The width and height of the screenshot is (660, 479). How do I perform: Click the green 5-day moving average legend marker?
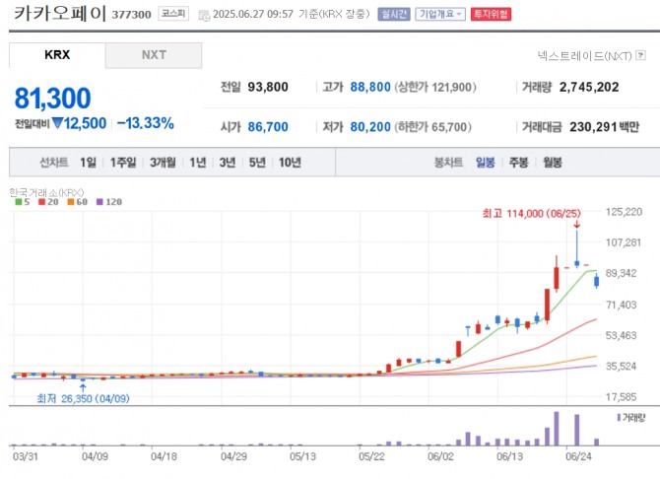click(x=19, y=201)
